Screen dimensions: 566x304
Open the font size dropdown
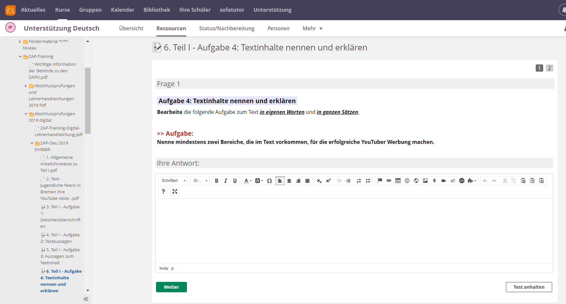point(200,181)
